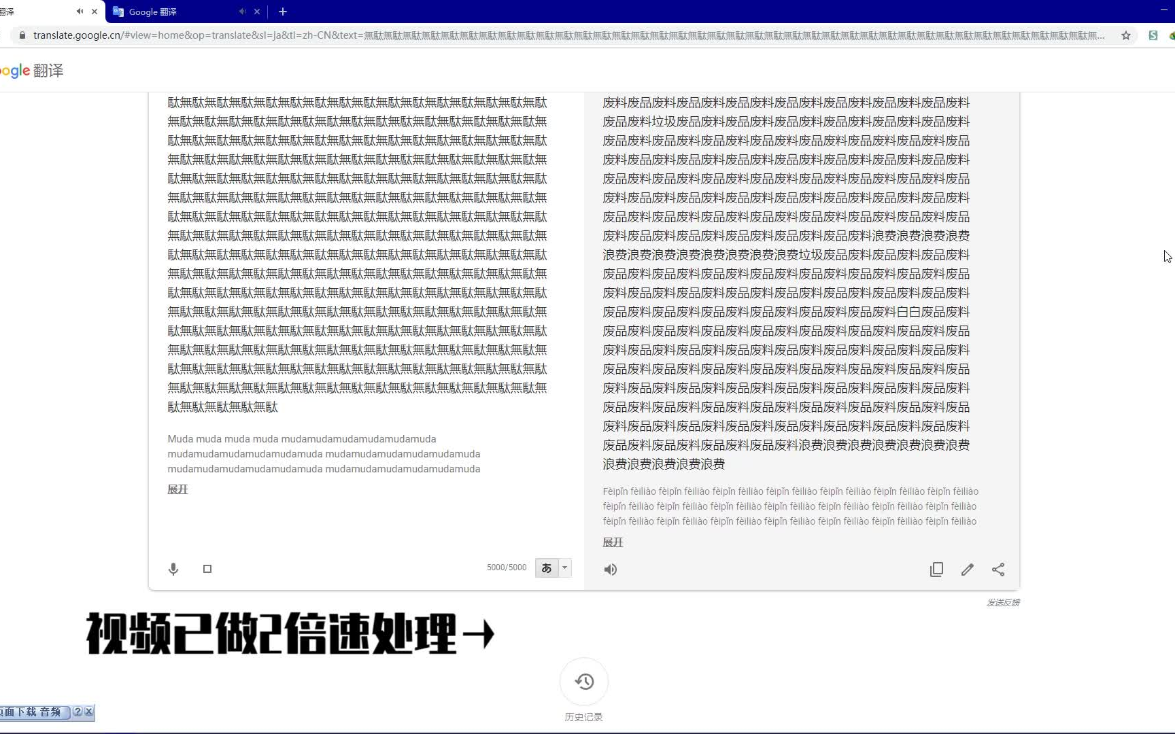Click the browser address bar URL
The image size is (1175, 734).
(544, 35)
